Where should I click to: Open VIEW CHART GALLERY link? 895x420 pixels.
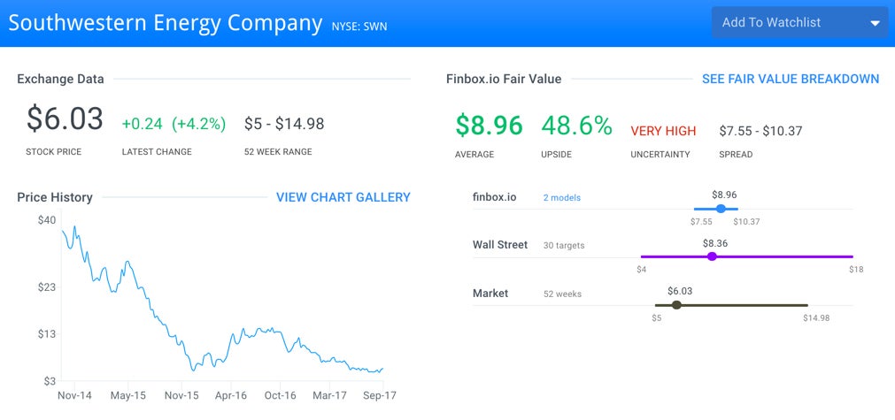343,197
